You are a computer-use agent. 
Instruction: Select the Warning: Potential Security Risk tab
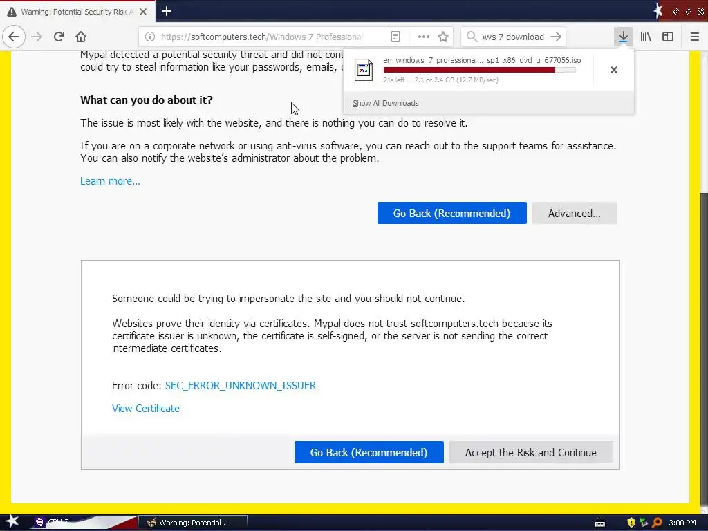(77, 12)
